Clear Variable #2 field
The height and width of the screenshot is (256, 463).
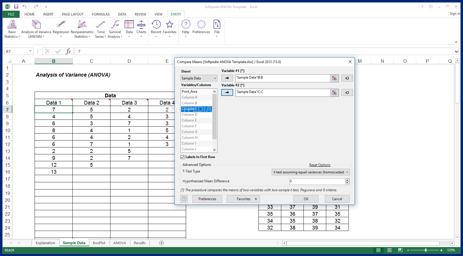pyautogui.click(x=347, y=92)
